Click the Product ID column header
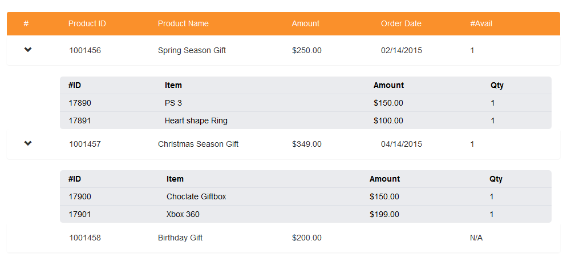 pyautogui.click(x=87, y=23)
